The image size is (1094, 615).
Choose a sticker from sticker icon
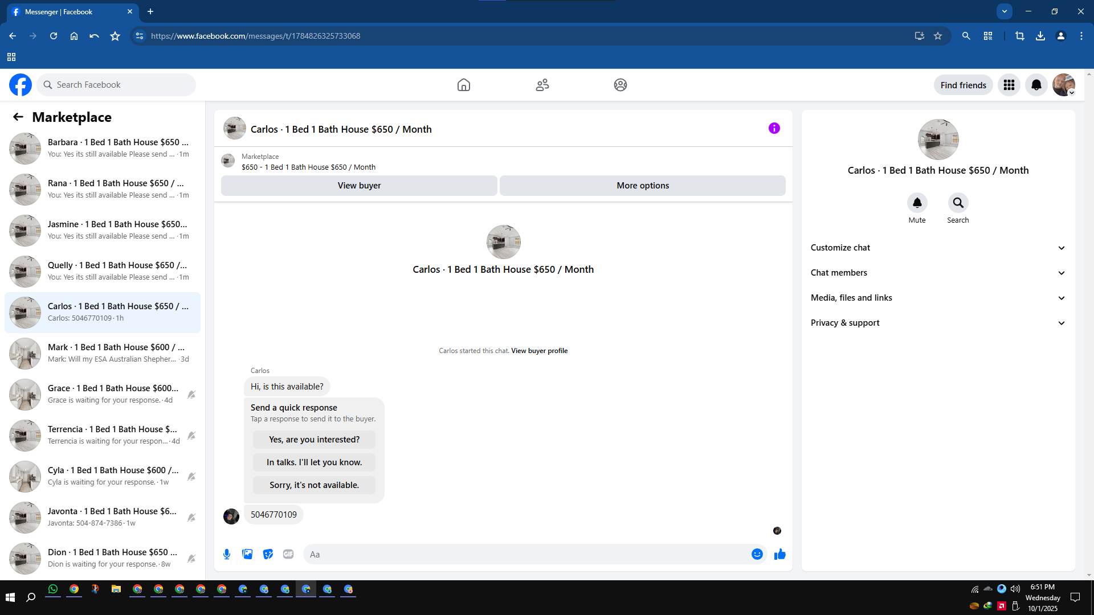coord(268,554)
